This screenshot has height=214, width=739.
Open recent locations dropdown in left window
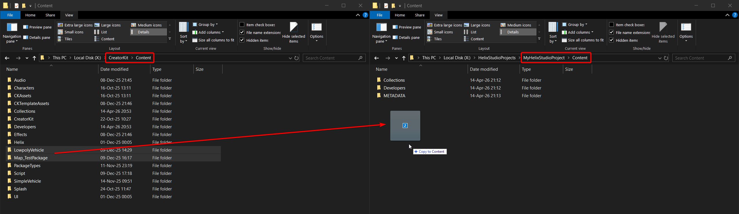[x=27, y=58]
